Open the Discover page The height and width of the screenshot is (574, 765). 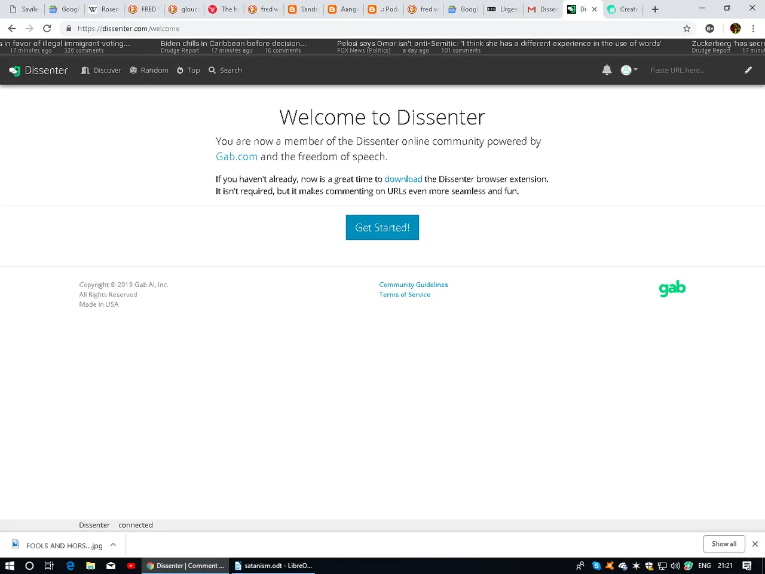101,71
